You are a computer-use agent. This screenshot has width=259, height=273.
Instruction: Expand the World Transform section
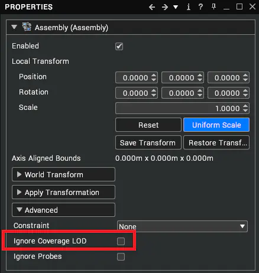(63, 174)
